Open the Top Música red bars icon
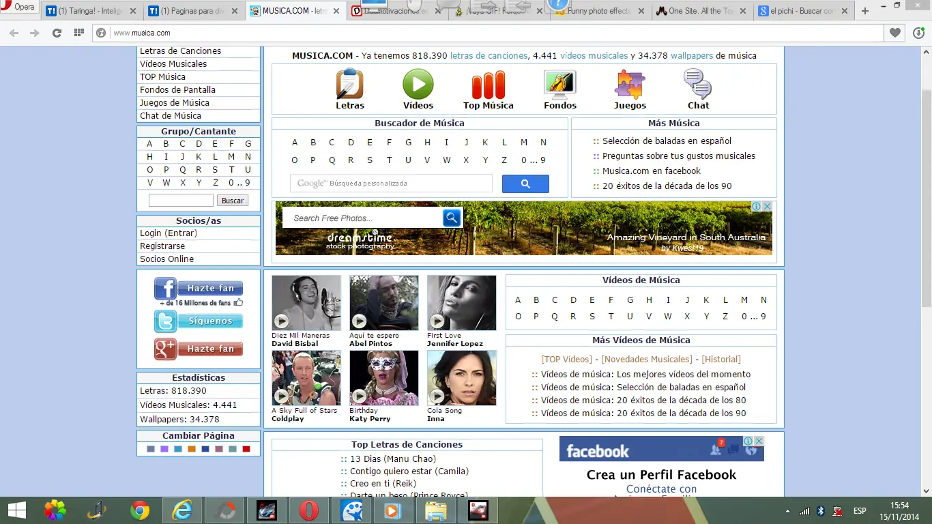This screenshot has height=524, width=932. point(489,85)
